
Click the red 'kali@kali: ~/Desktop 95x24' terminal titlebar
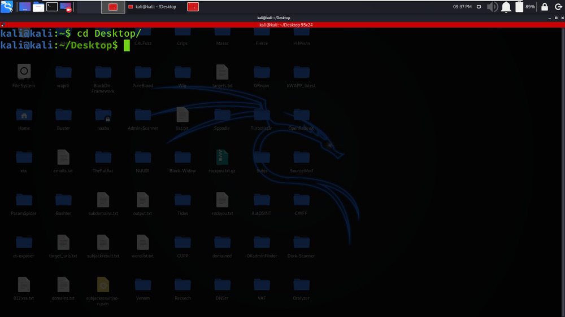(x=286, y=25)
